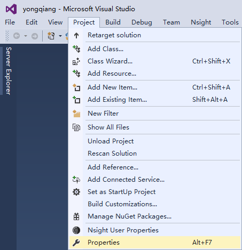Screen dimensions: 242x250
Task: Open the Build menu
Action: [x=113, y=22]
